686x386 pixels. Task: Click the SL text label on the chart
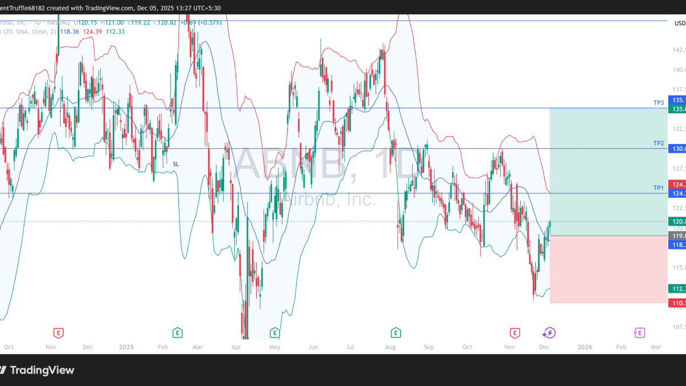(x=176, y=164)
